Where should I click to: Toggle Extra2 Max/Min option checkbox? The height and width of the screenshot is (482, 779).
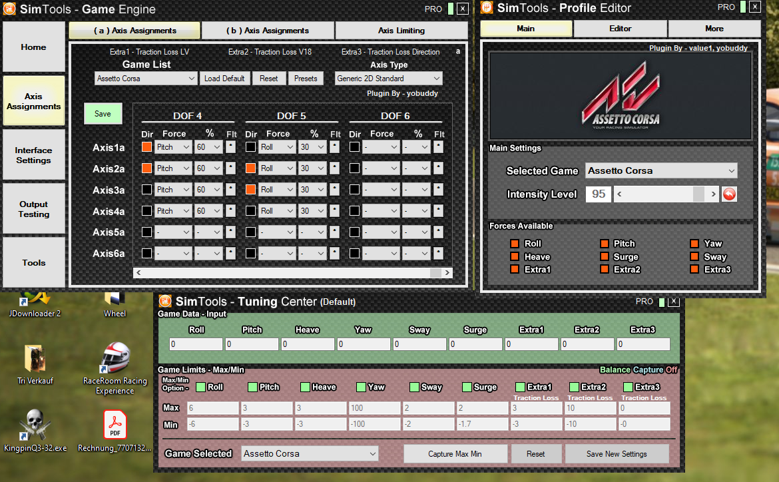tap(575, 387)
